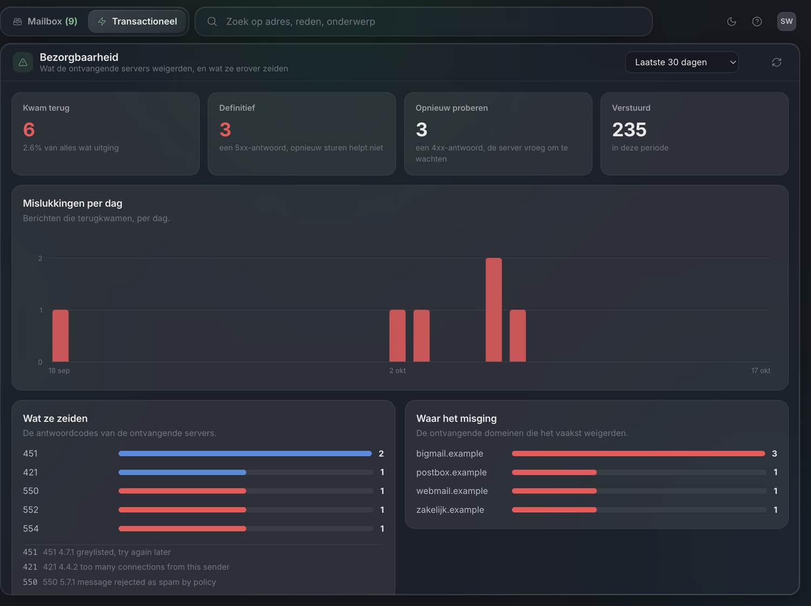The height and width of the screenshot is (606, 811).
Task: Click the Mislukkingen per dag heading
Action: point(72,203)
